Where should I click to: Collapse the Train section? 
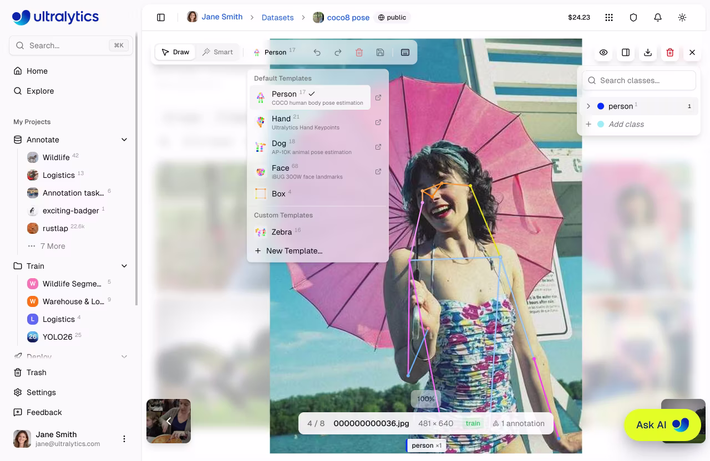click(124, 266)
